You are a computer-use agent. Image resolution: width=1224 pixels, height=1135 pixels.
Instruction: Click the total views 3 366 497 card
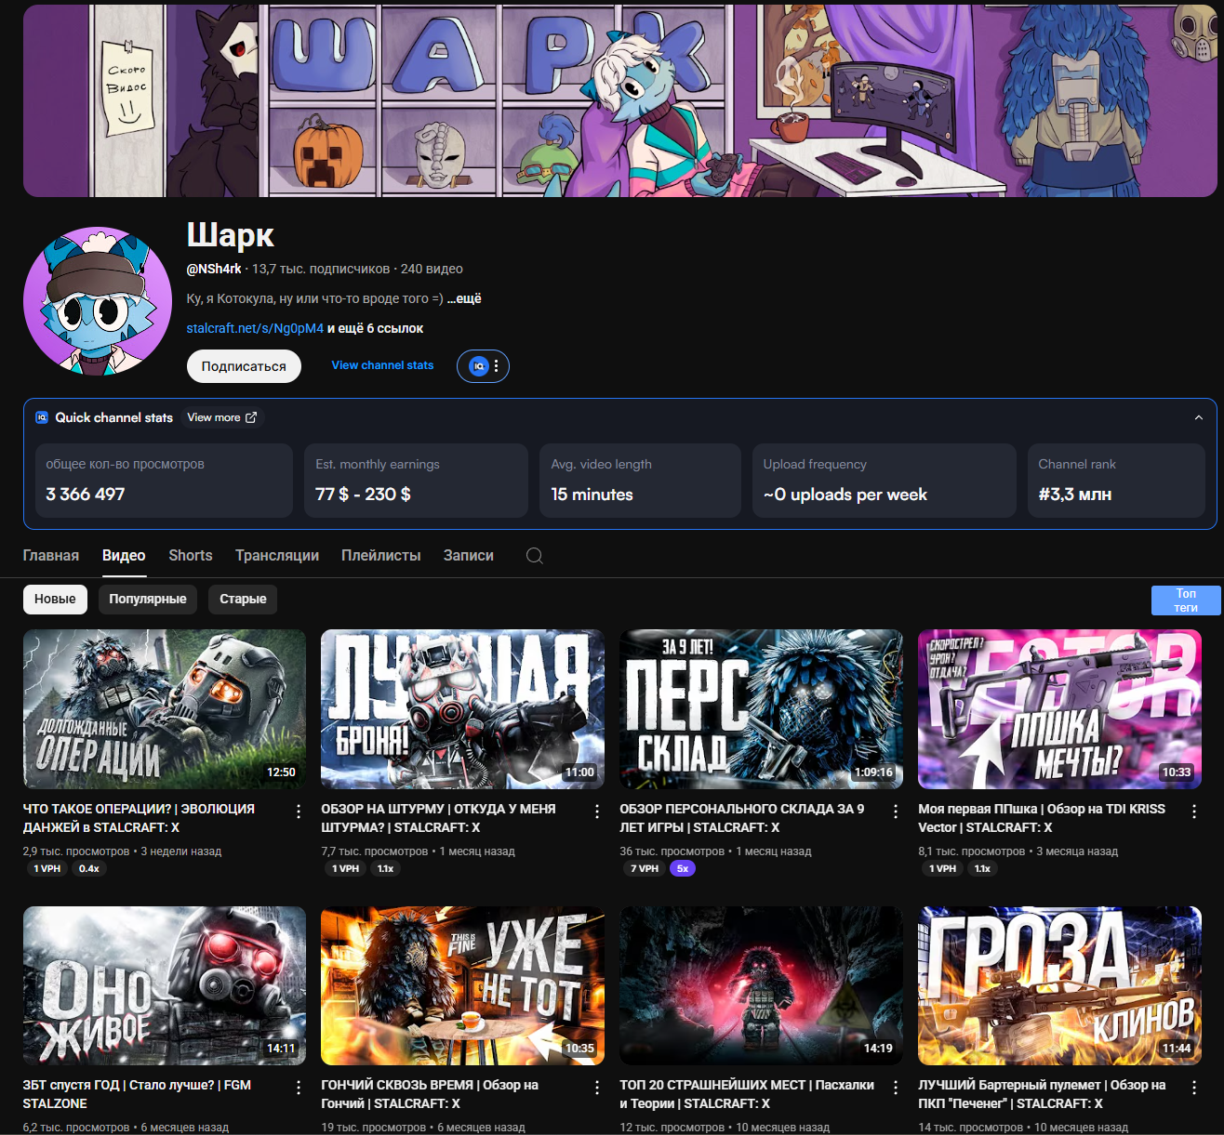pyautogui.click(x=164, y=480)
